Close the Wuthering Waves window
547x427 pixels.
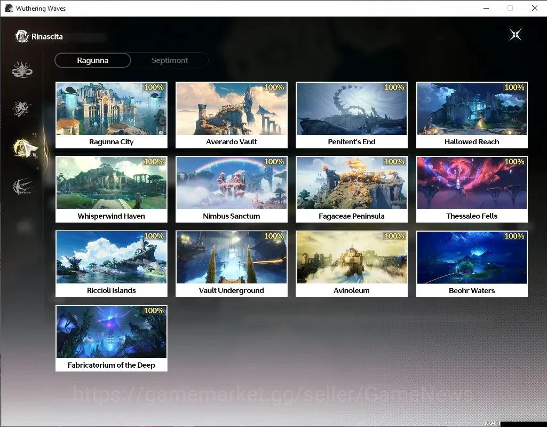[534, 8]
